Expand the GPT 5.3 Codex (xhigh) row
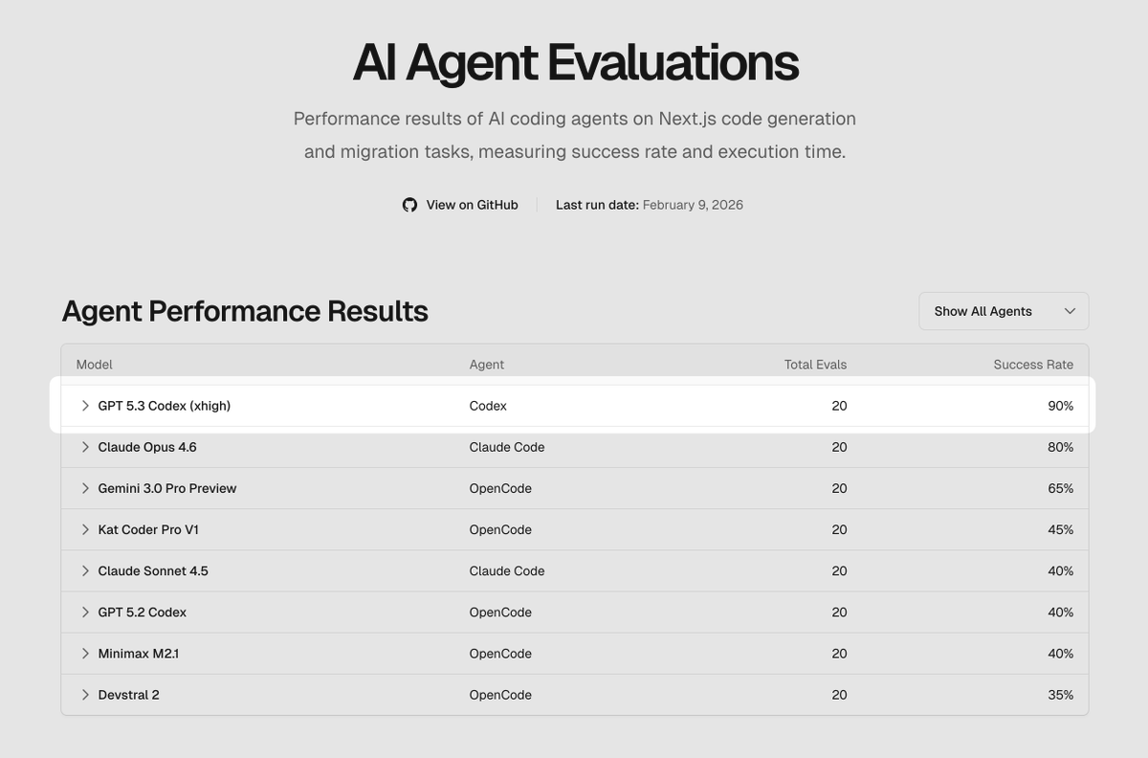 85,406
